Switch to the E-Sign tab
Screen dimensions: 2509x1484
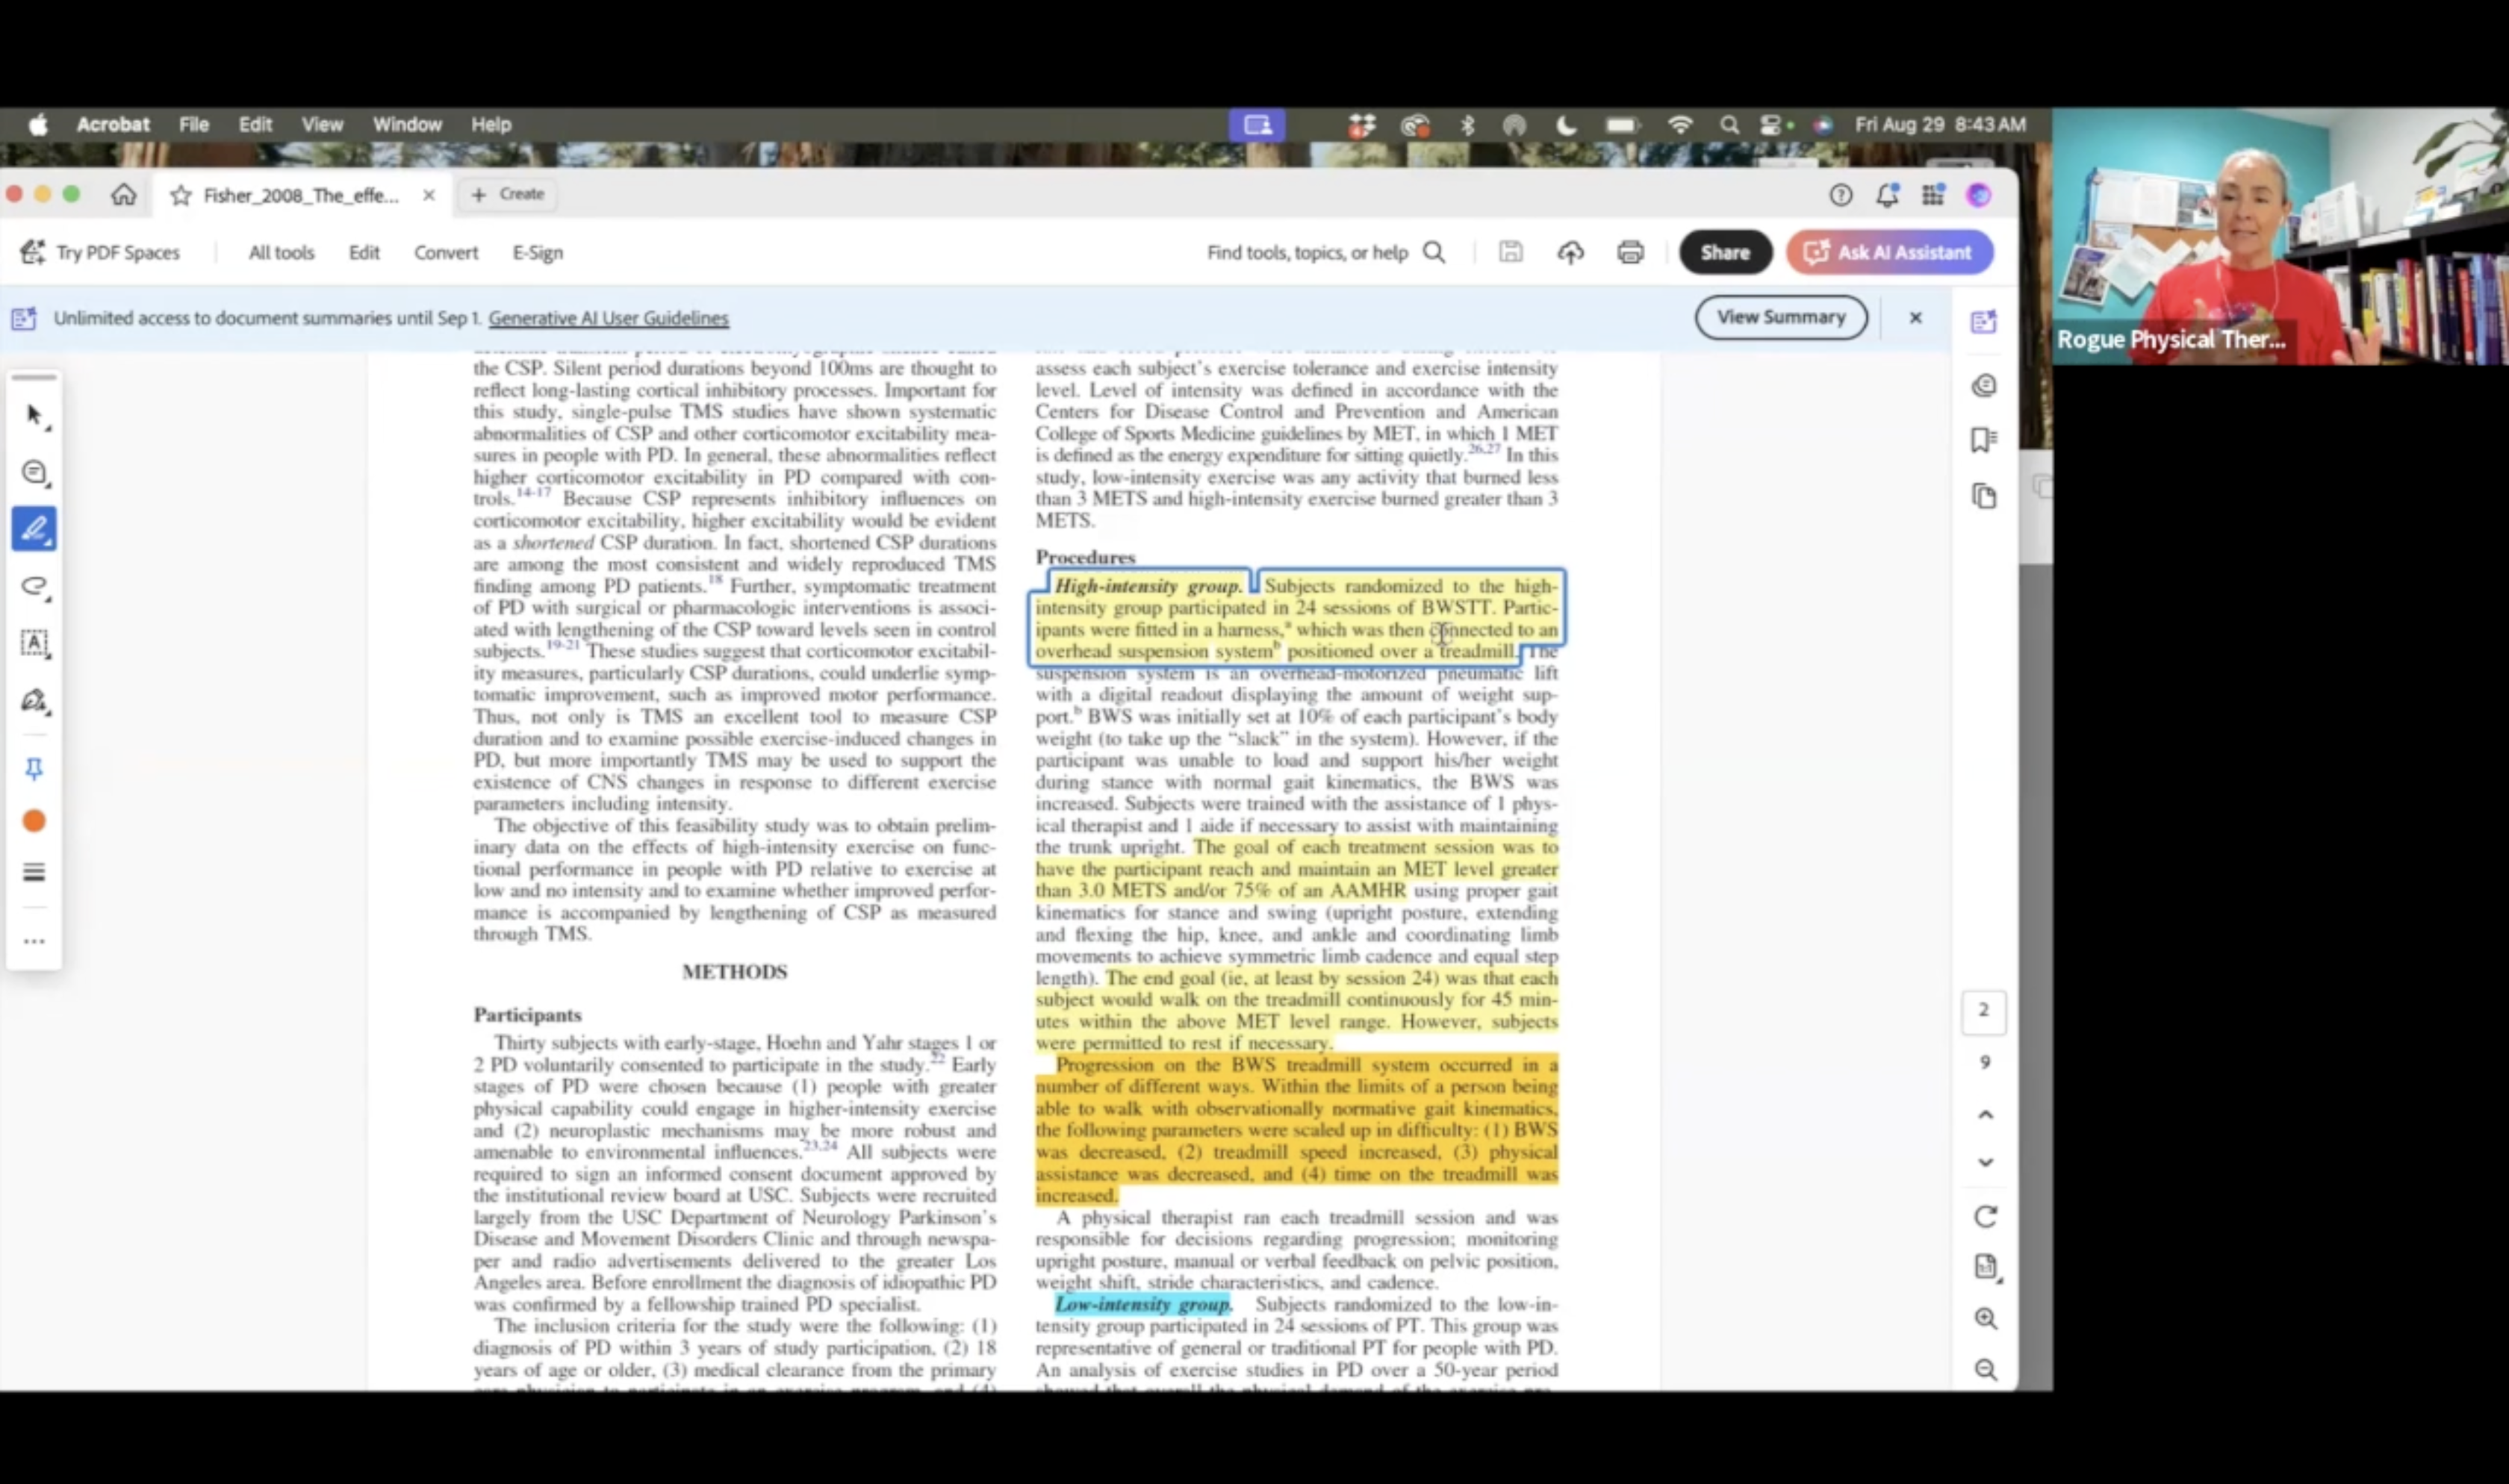click(537, 252)
